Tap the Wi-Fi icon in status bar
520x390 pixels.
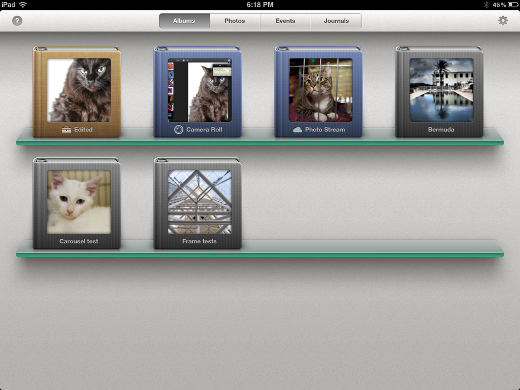[x=23, y=5]
